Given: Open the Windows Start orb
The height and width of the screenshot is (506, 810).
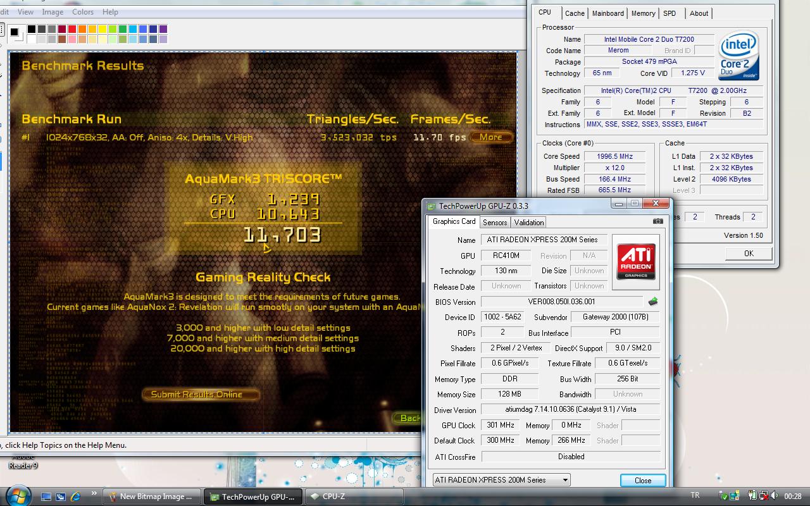Looking at the screenshot, I should pos(18,495).
